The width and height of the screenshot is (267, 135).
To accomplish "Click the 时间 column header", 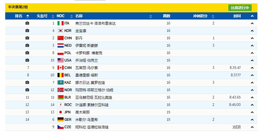I will [x=237, y=16].
